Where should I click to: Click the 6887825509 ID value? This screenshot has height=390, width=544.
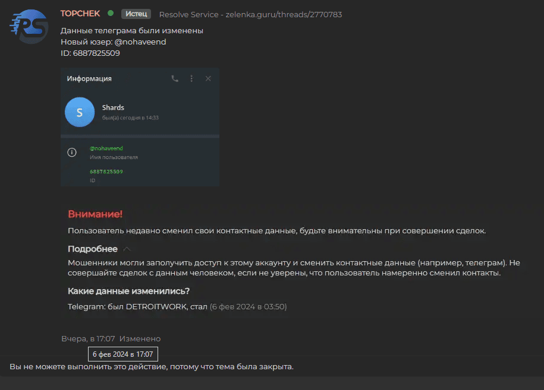106,172
